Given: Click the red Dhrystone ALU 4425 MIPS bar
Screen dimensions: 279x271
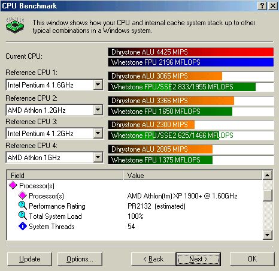Looking at the screenshot, I should pos(191,52).
